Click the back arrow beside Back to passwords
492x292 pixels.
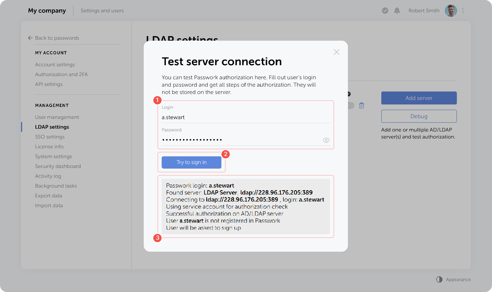tap(30, 38)
